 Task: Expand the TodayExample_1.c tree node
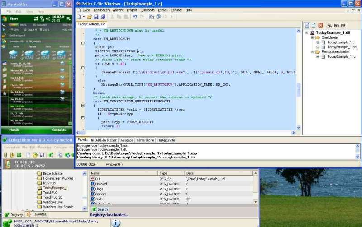tap(318, 42)
